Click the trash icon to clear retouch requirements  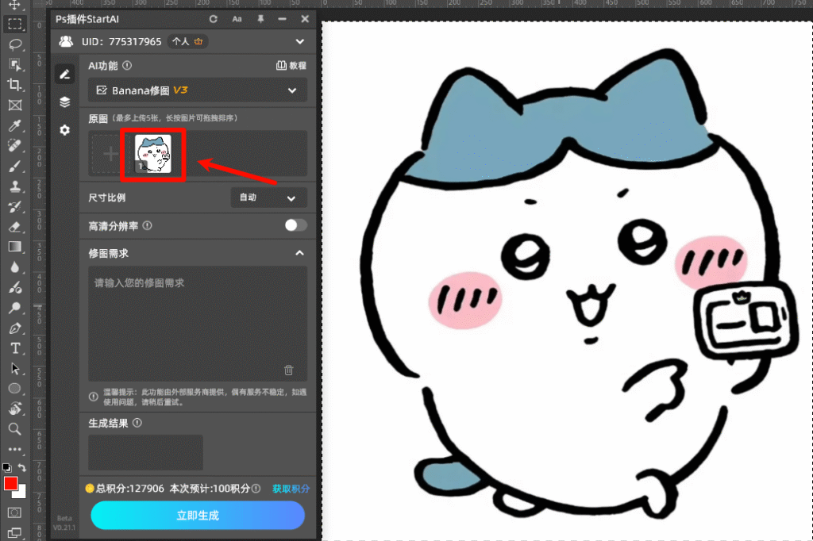289,370
